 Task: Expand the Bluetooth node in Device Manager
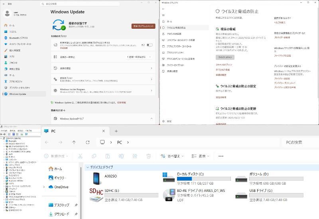tap(4, 141)
